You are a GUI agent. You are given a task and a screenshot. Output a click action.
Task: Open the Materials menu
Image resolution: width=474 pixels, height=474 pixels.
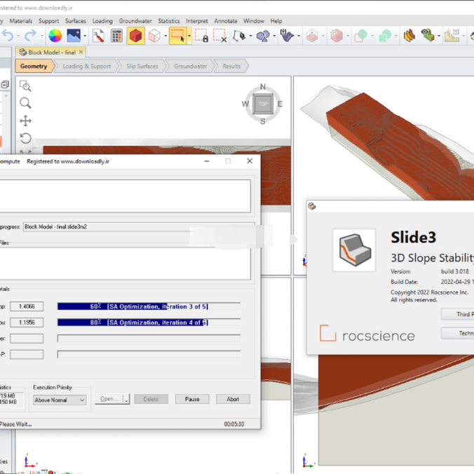(x=21, y=21)
